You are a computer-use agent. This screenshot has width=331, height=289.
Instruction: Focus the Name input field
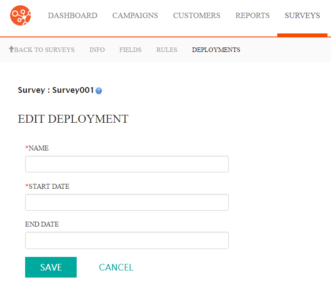click(127, 164)
